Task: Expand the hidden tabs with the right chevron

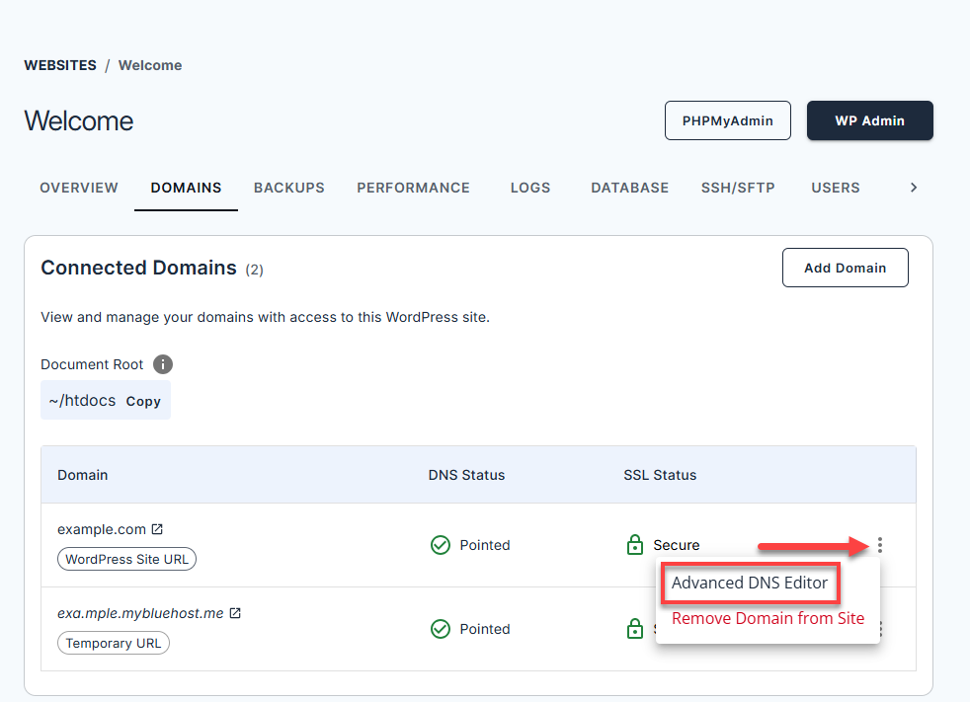Action: (913, 187)
